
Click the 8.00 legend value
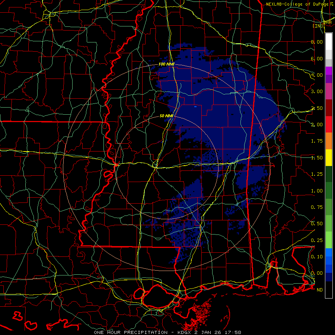(317, 42)
